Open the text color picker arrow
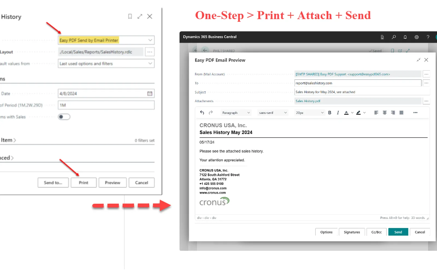 (x=352, y=112)
